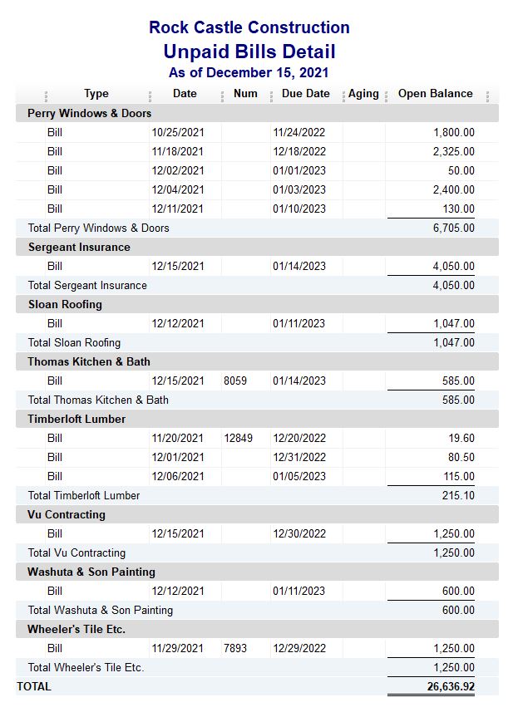Viewport: 518px width, 712px height.
Task: Click column resize handle left of Date
Action: click(150, 96)
